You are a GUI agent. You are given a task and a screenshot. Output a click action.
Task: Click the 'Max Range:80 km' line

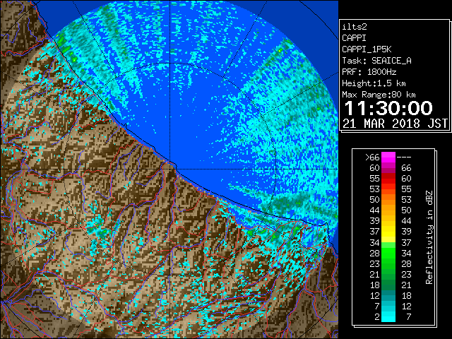point(379,95)
